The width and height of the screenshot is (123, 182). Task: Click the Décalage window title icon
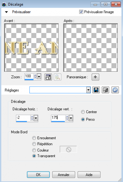4,4
